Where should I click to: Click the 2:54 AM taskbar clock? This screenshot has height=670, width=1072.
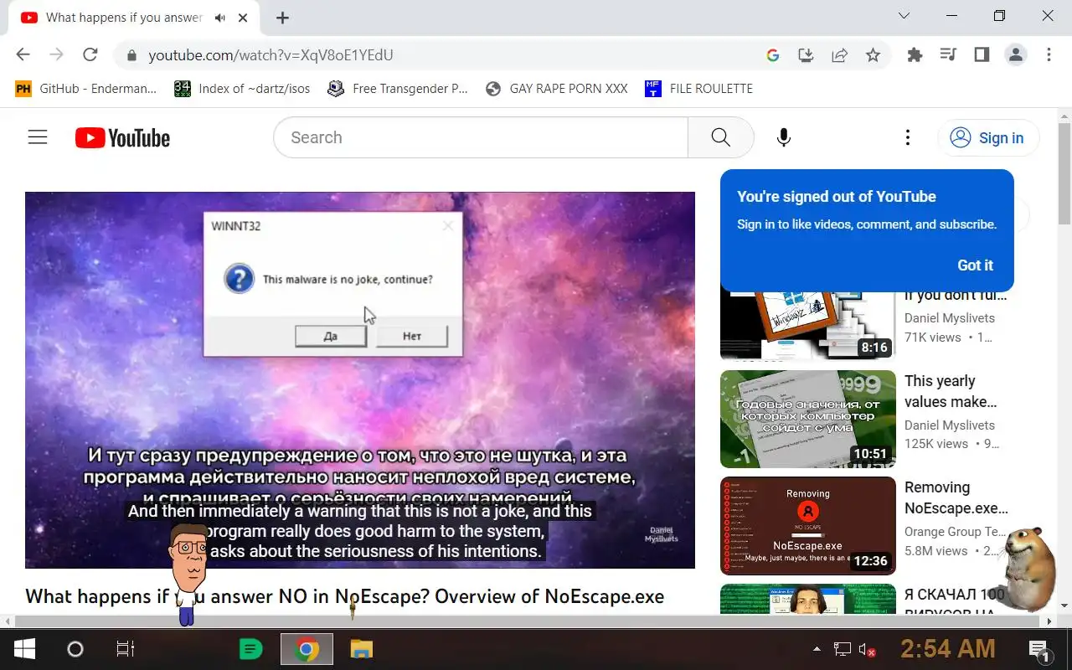[x=948, y=648]
